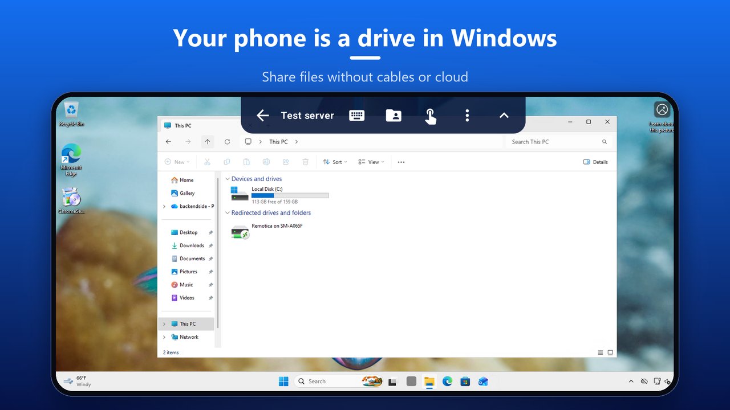Expand the Network tree node
The image size is (730, 410).
point(164,337)
